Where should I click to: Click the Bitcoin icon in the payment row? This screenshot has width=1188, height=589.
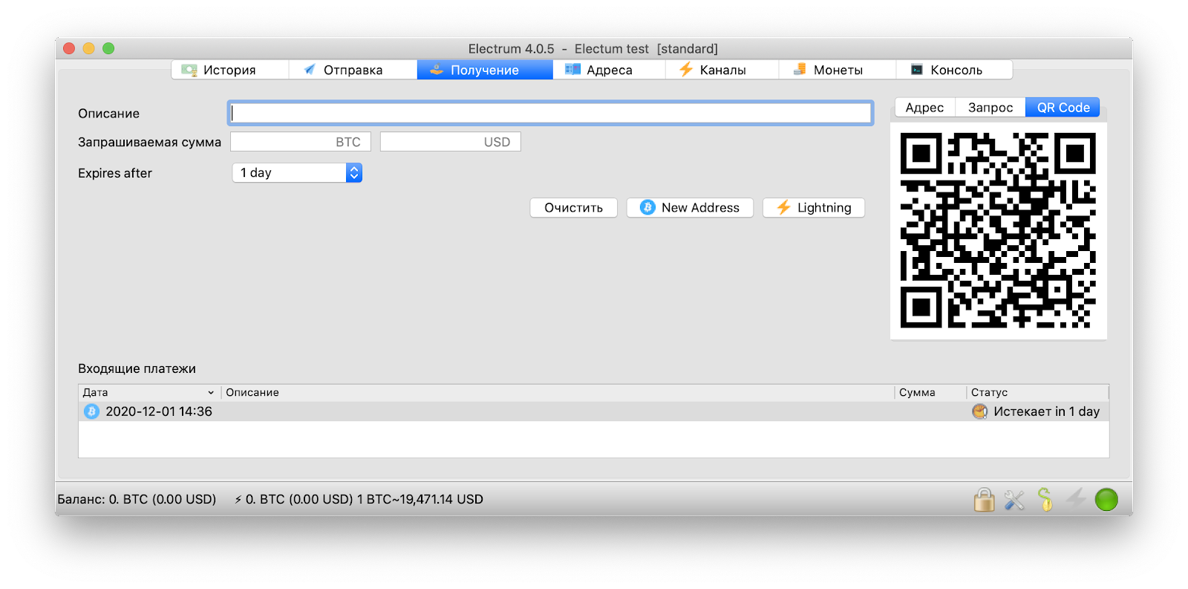91,411
